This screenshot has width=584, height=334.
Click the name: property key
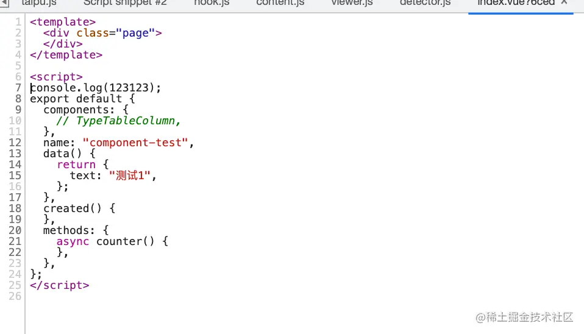click(x=59, y=143)
